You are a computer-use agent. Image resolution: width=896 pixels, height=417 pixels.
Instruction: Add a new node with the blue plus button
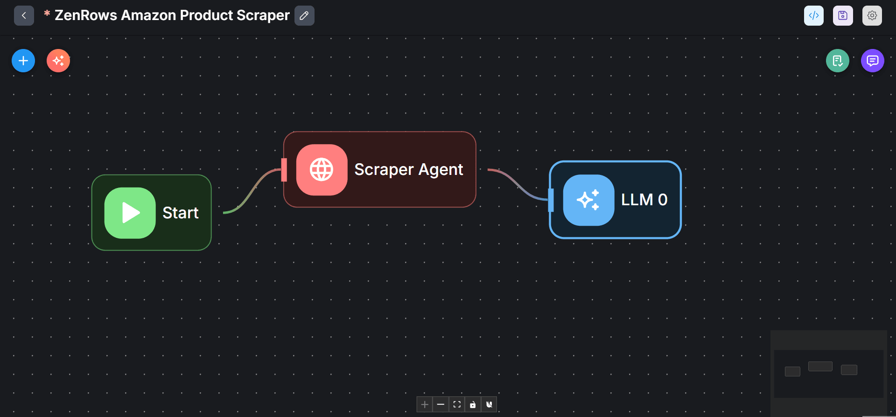coord(23,61)
